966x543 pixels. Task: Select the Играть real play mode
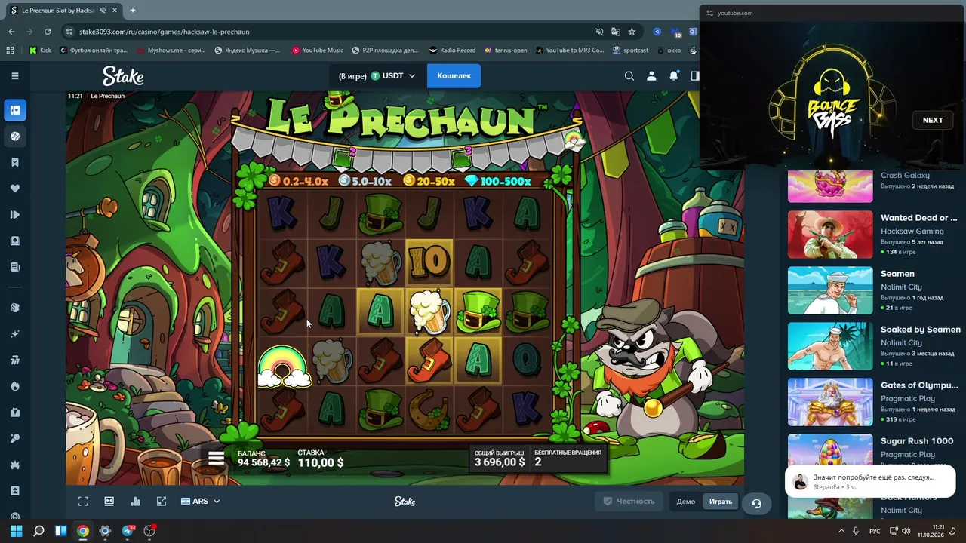721,502
